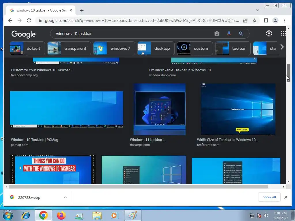295x221 pixels.
Task: Search by image with camera icon
Action: (217, 34)
